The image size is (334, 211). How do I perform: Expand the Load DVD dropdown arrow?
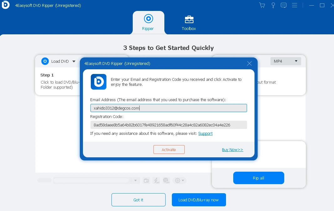pyautogui.click(x=74, y=61)
